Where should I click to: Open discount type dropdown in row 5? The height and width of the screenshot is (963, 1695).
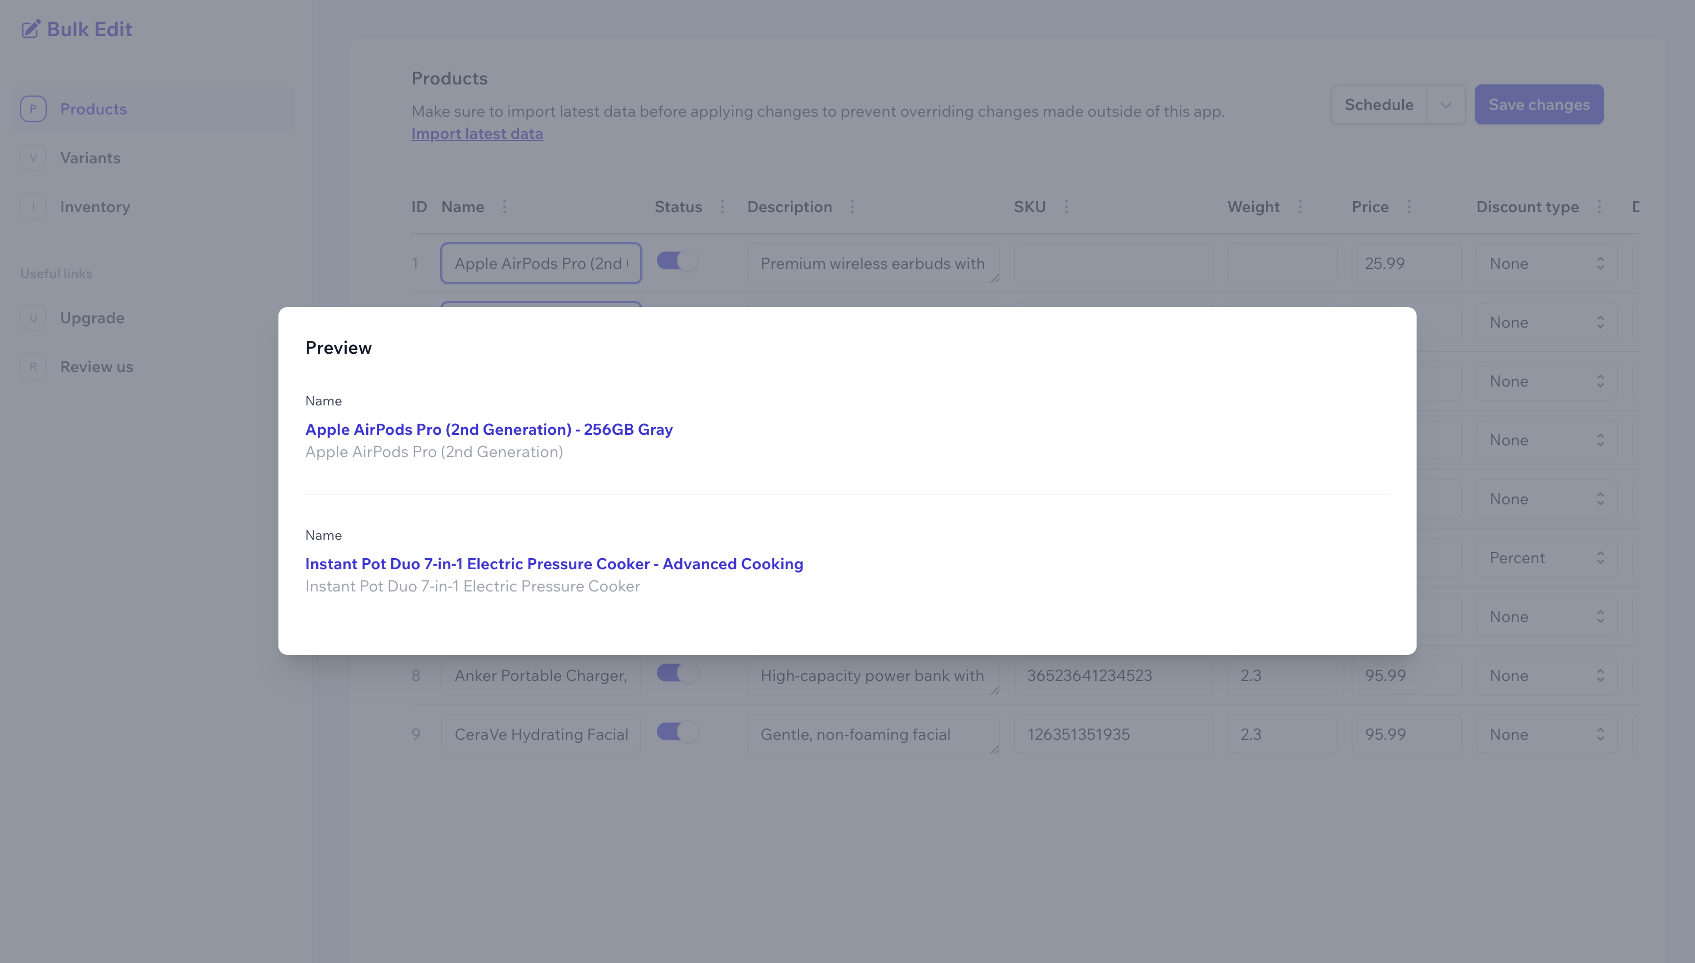[x=1547, y=499]
